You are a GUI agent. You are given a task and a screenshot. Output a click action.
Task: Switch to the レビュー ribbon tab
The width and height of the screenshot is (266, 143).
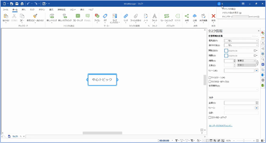(x=73, y=10)
